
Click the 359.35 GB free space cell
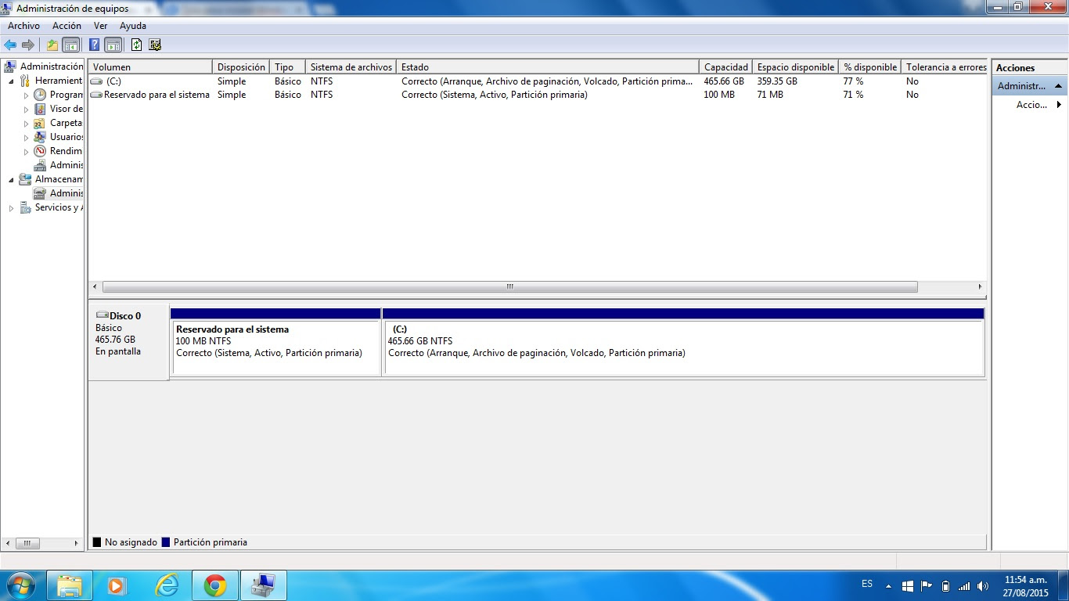(777, 81)
